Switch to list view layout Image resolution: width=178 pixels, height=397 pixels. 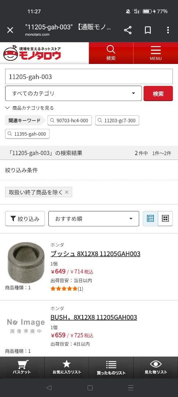click(151, 218)
